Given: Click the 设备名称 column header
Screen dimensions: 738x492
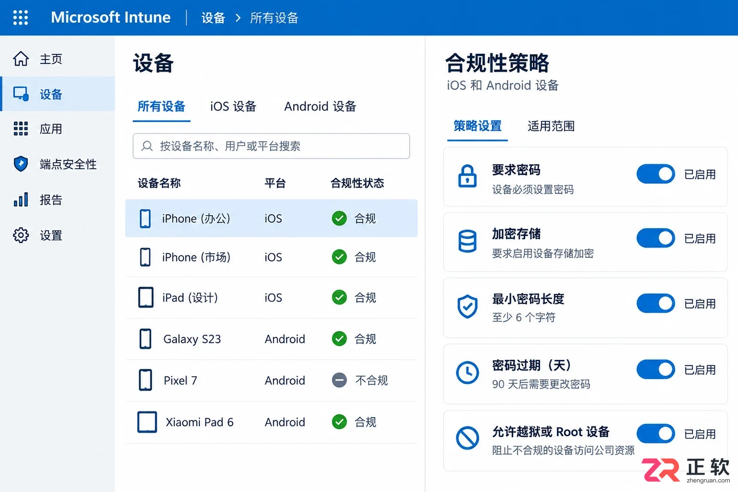Looking at the screenshot, I should pyautogui.click(x=159, y=183).
